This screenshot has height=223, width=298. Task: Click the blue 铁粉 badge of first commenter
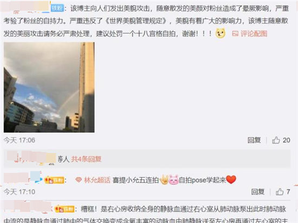coord(57,8)
